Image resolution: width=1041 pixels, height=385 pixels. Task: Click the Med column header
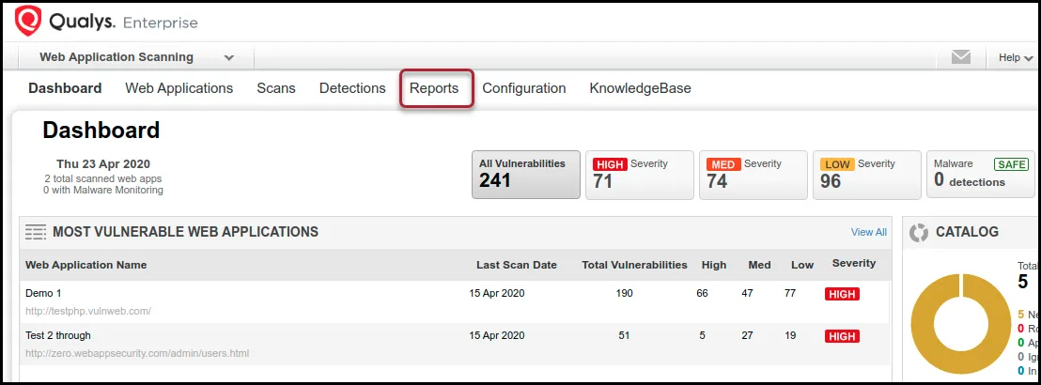[x=759, y=265]
